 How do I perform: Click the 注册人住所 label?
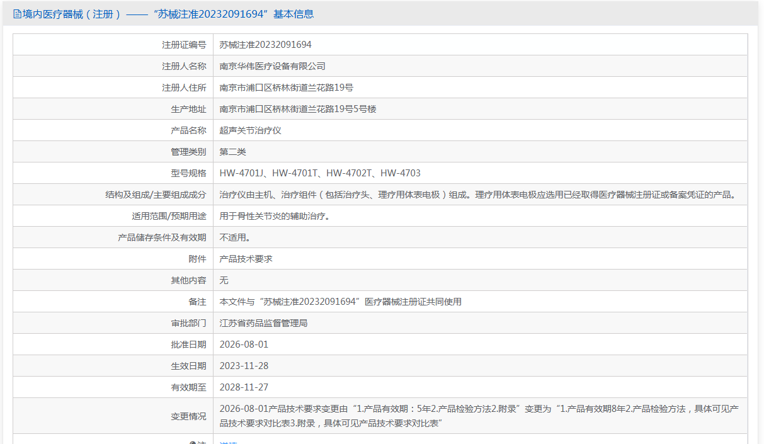pos(184,88)
